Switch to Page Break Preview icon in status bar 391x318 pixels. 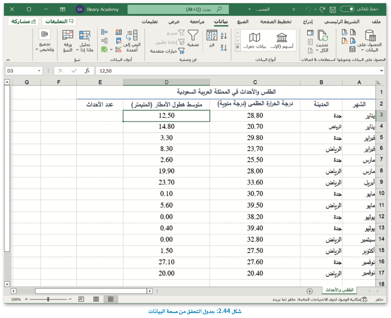tap(81, 299)
